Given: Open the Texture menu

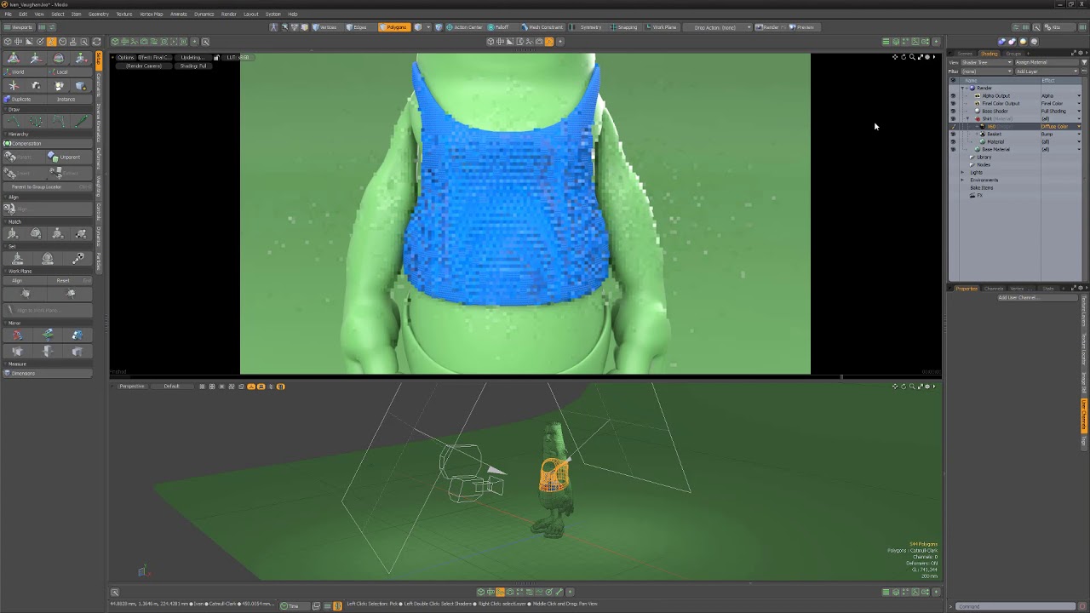Looking at the screenshot, I should pyautogui.click(x=124, y=14).
